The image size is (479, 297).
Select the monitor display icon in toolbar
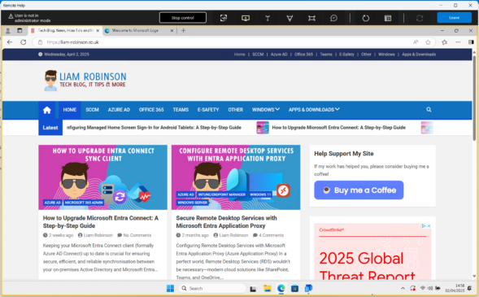click(246, 18)
